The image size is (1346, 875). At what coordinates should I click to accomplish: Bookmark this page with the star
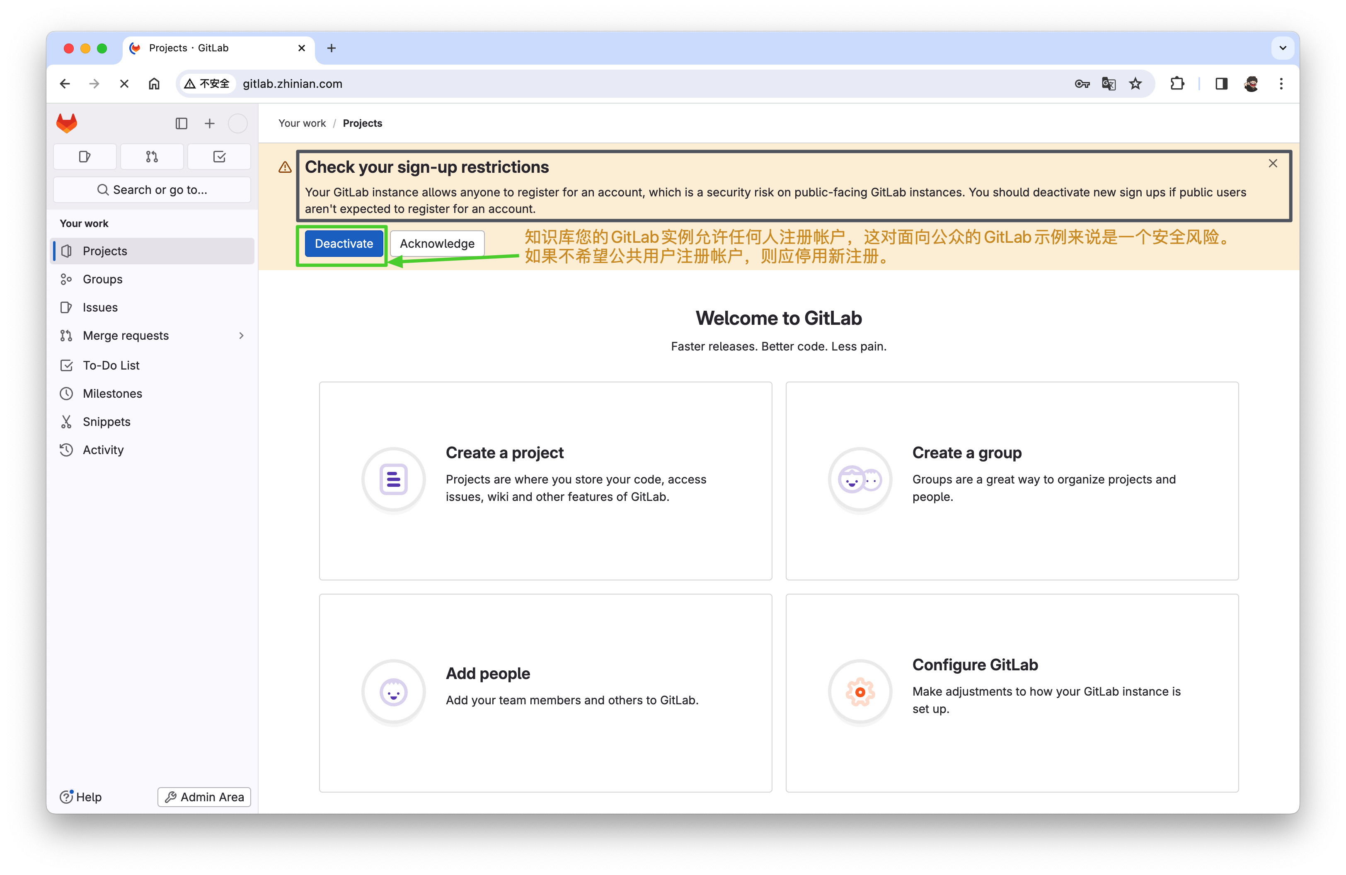coord(1135,84)
